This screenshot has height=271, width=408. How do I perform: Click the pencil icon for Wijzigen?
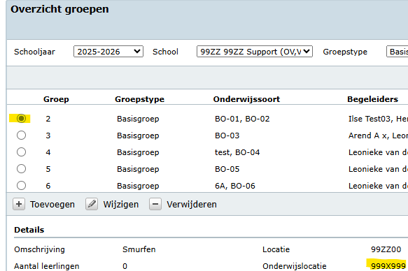pyautogui.click(x=92, y=204)
